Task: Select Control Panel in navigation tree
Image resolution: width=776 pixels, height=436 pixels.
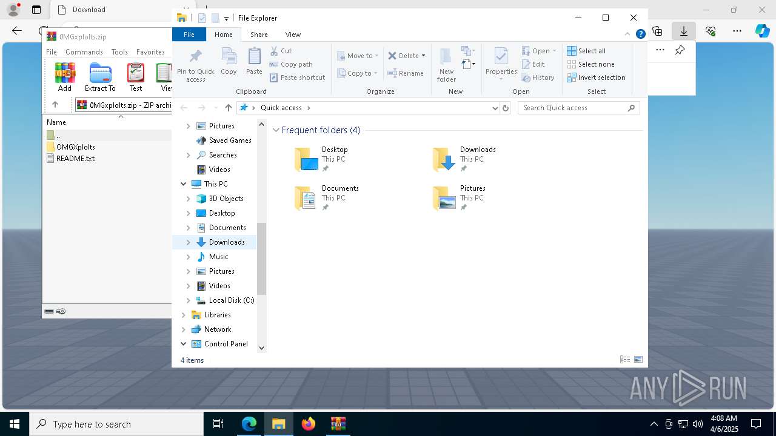Action: click(226, 344)
